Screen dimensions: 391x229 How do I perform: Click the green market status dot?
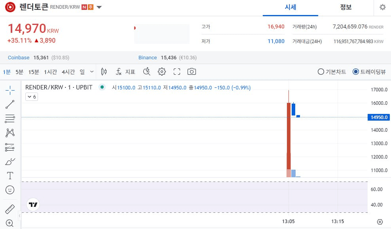[x=102, y=87]
